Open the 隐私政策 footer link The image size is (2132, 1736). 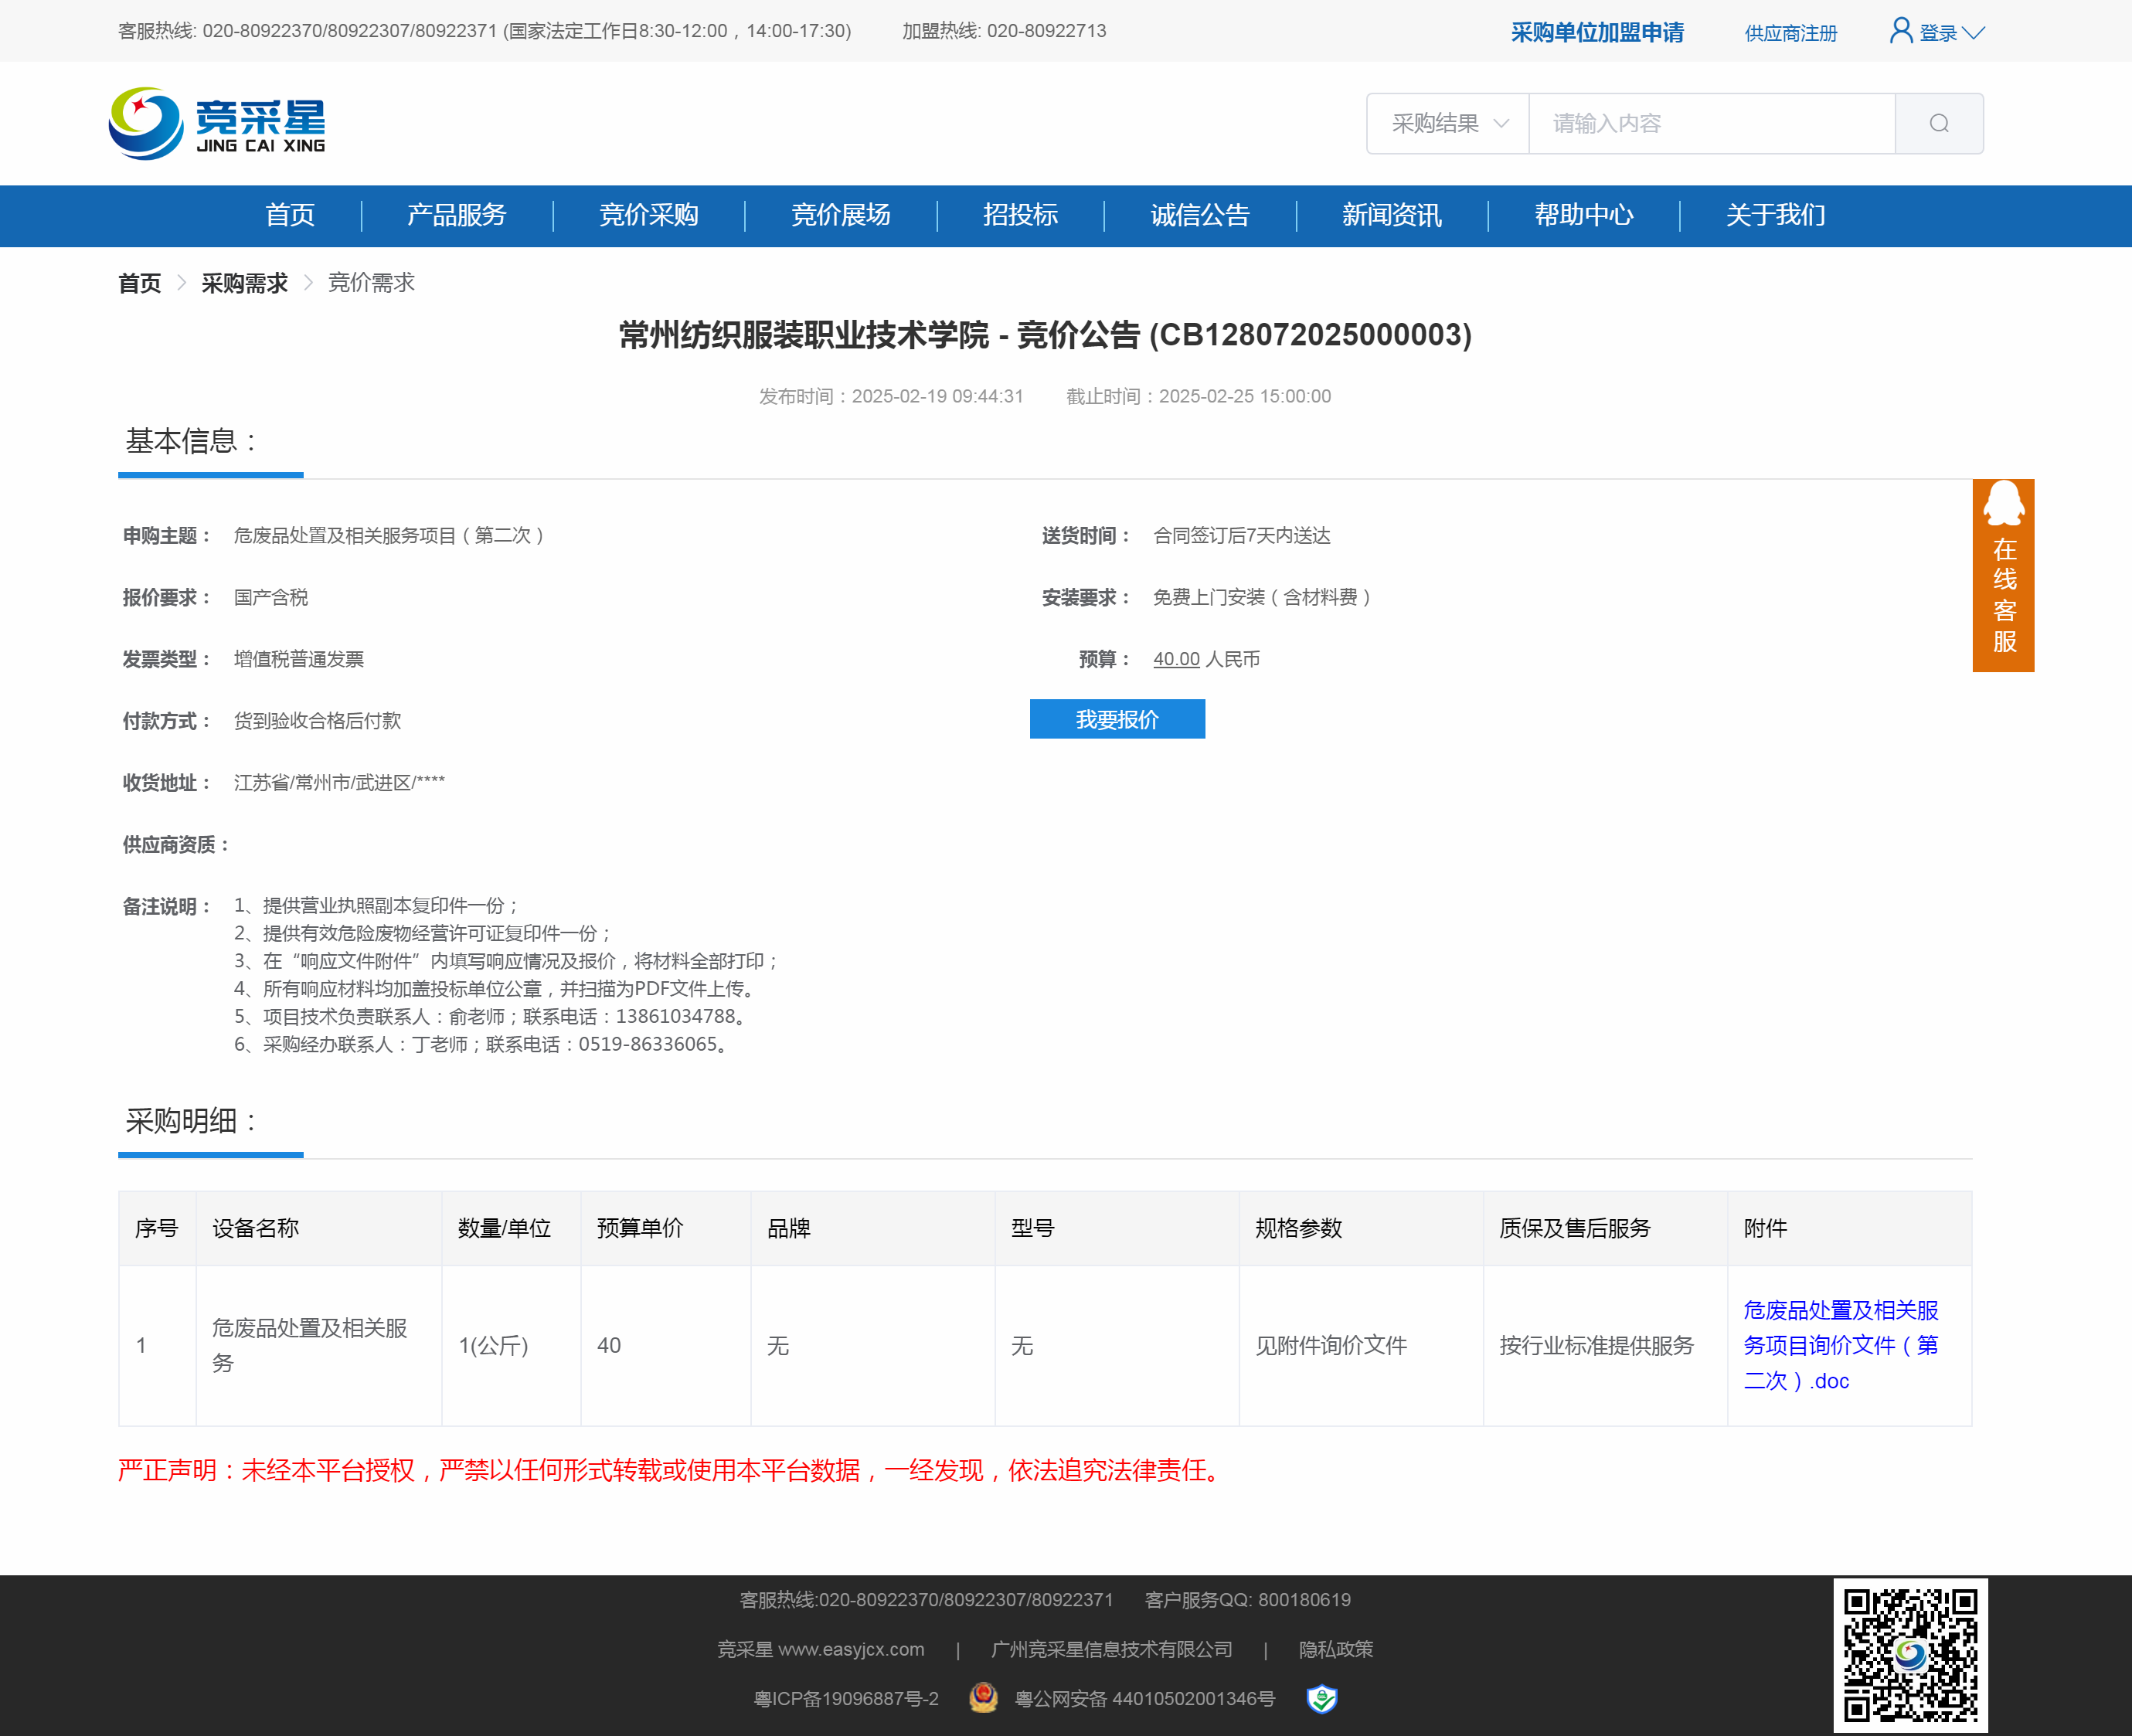point(1335,1649)
